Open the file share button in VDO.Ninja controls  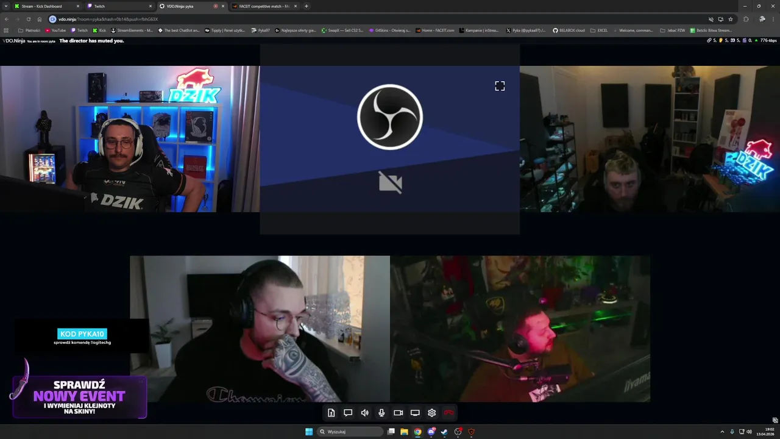tap(331, 413)
